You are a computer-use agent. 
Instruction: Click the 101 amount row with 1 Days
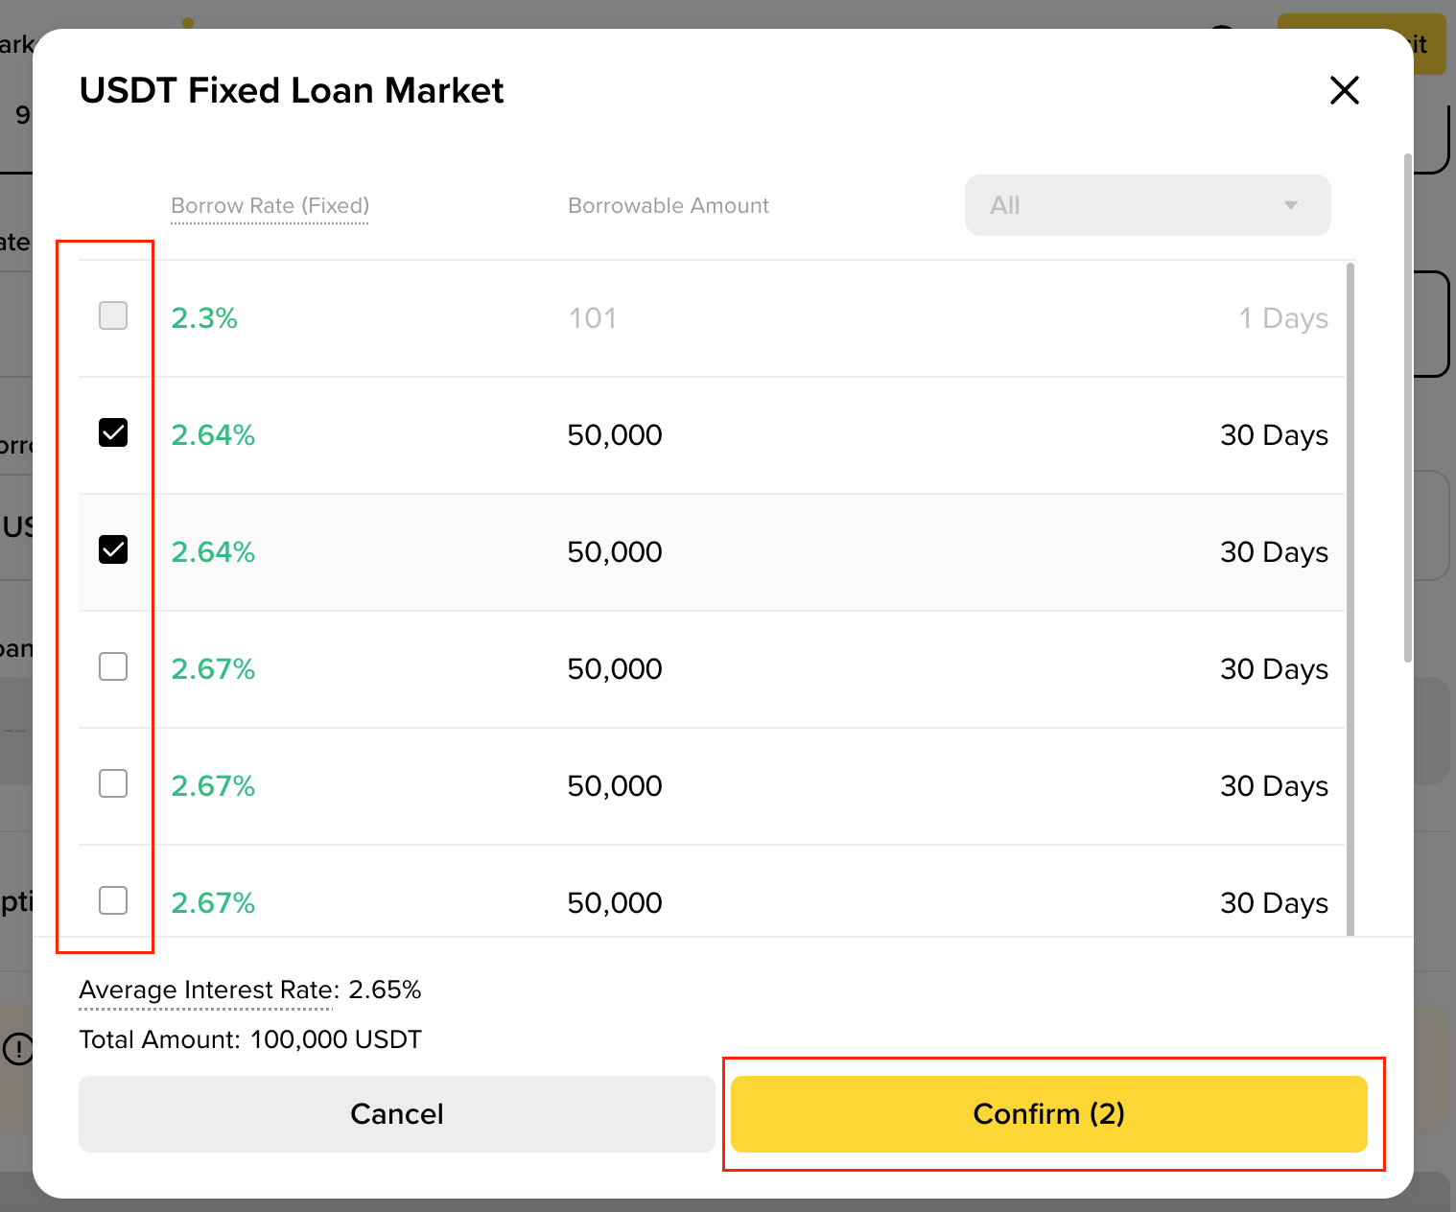pyautogui.click(x=710, y=318)
